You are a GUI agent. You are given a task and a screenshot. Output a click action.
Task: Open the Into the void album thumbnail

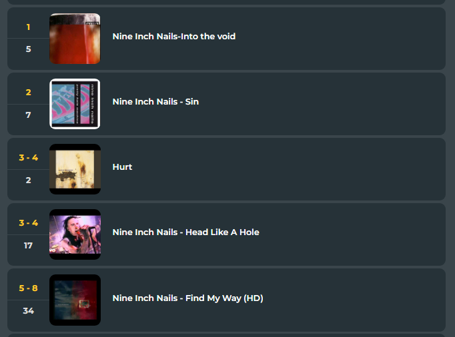[75, 39]
